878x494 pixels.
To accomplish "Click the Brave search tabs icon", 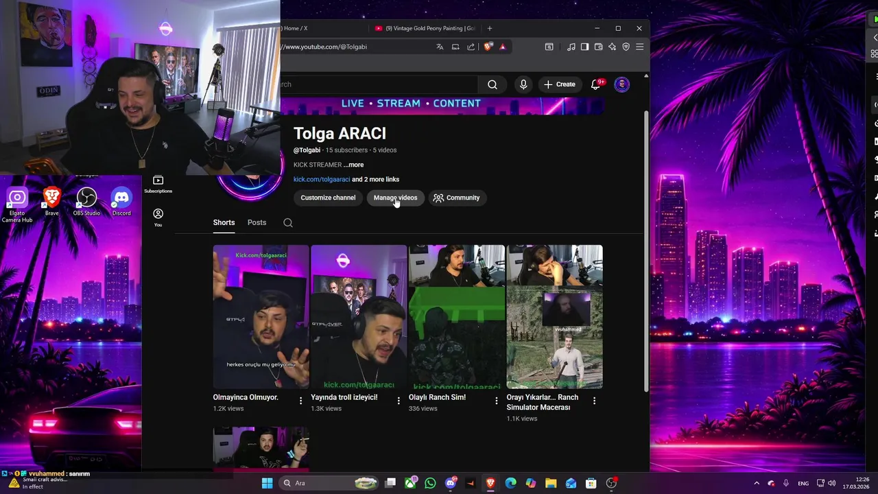I will [x=549, y=47].
